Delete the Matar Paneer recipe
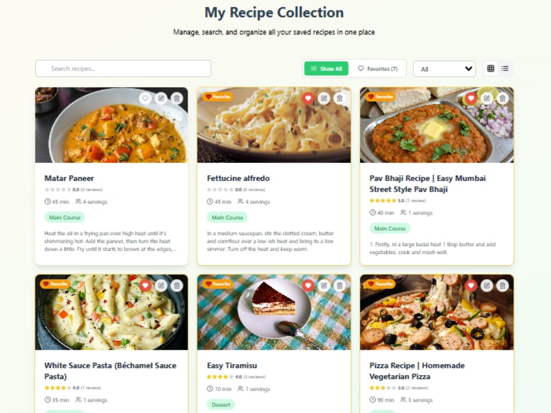The height and width of the screenshot is (413, 551). tap(177, 99)
